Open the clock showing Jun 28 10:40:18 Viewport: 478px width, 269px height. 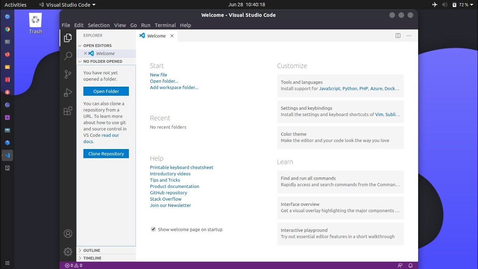click(247, 5)
